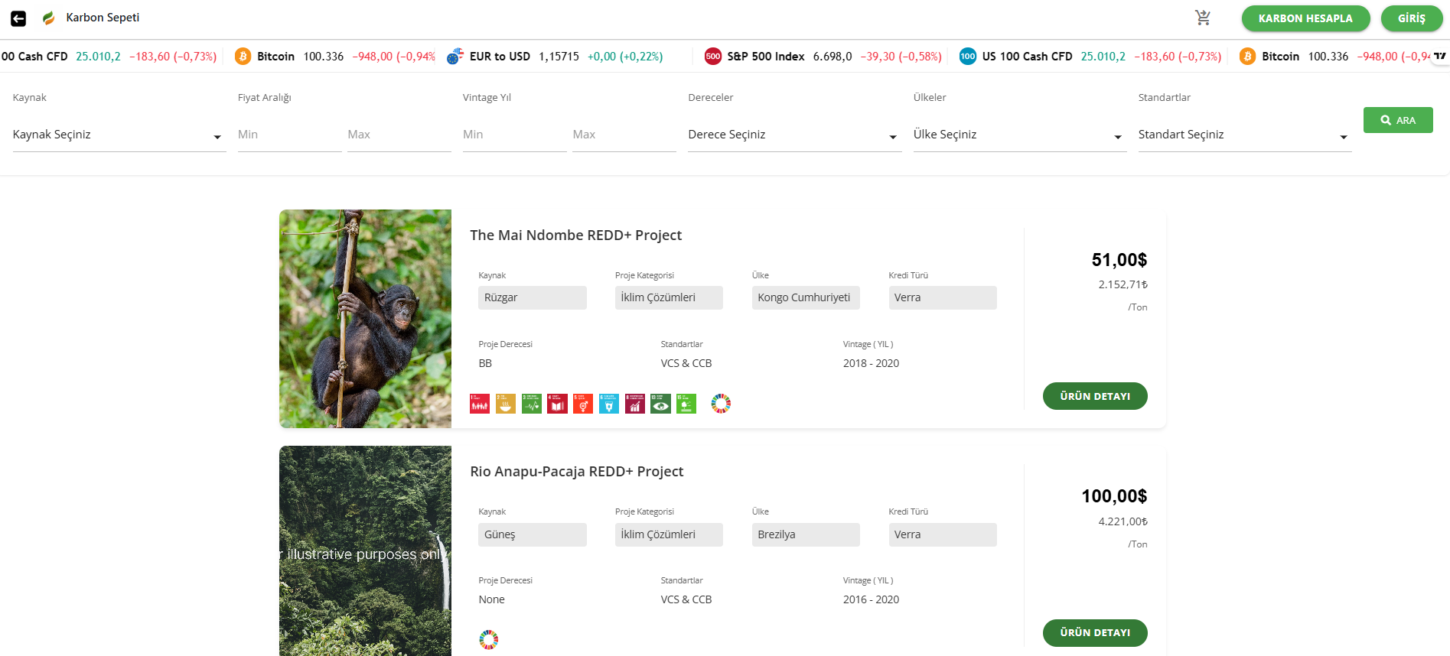Click the SDG 1 No Poverty icon
1450x656 pixels.
coord(480,404)
